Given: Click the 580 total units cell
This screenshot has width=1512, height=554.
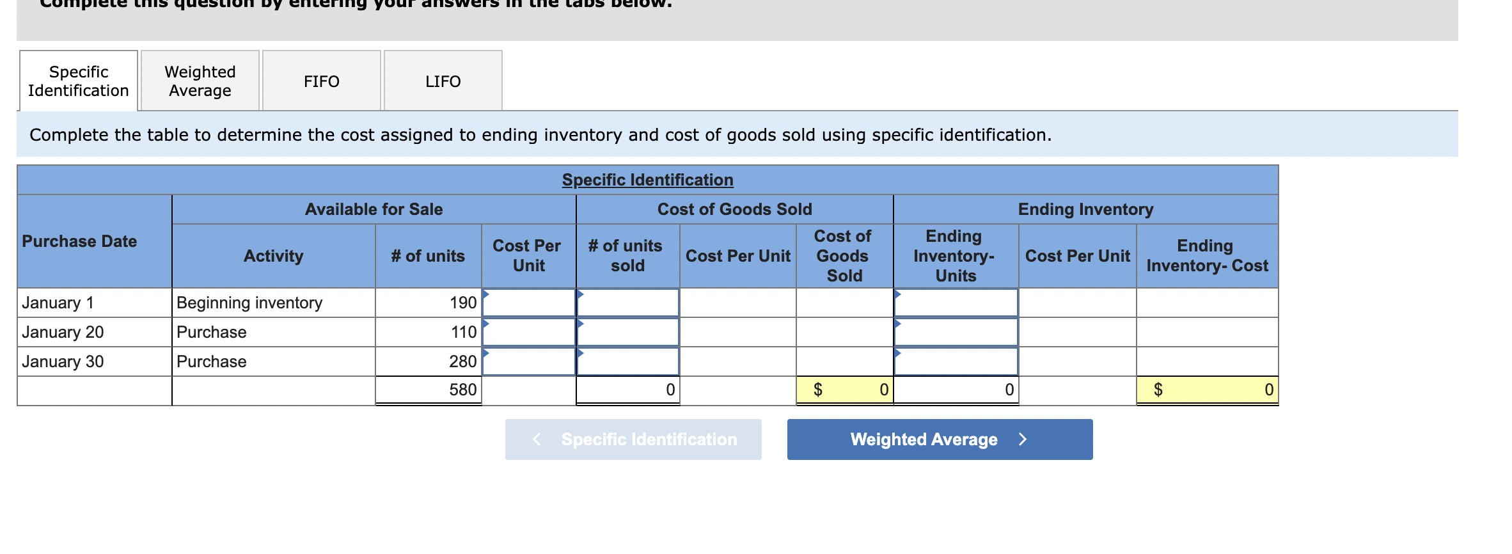Looking at the screenshot, I should (x=429, y=390).
